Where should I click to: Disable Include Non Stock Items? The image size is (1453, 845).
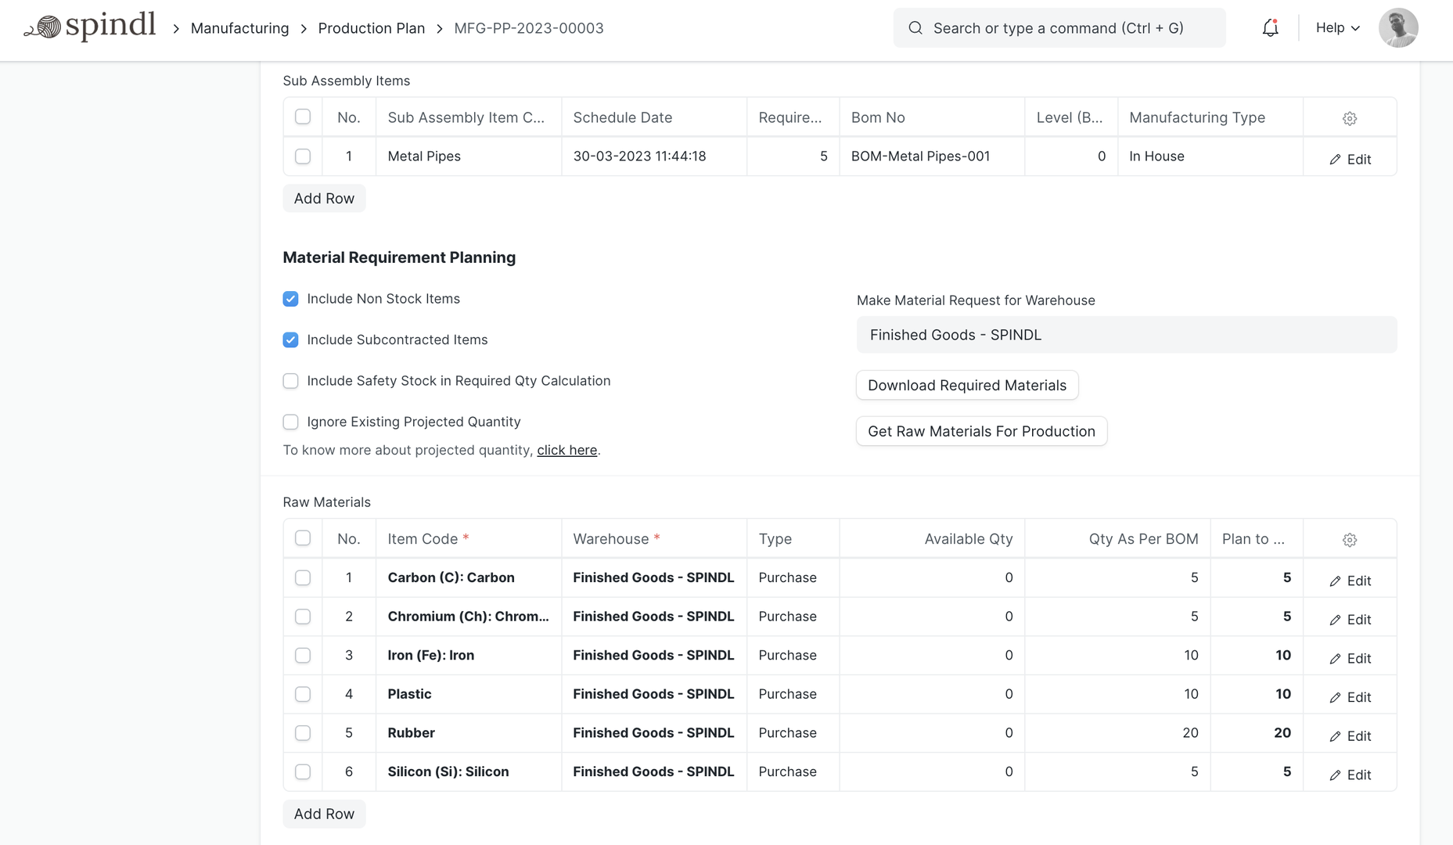(290, 299)
